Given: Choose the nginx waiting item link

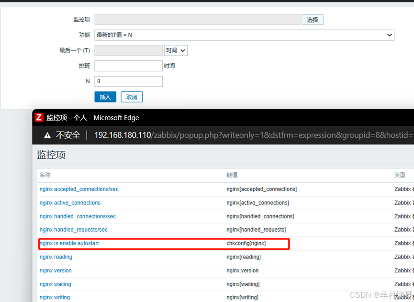Looking at the screenshot, I should click(55, 284).
